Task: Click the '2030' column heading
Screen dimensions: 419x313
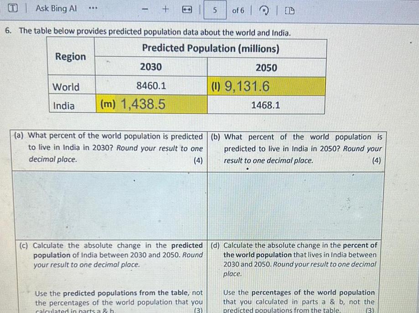Action: pyautogui.click(x=151, y=67)
